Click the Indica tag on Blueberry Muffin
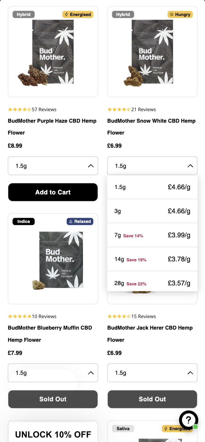Screen dimensions: 205x442 [23, 221]
